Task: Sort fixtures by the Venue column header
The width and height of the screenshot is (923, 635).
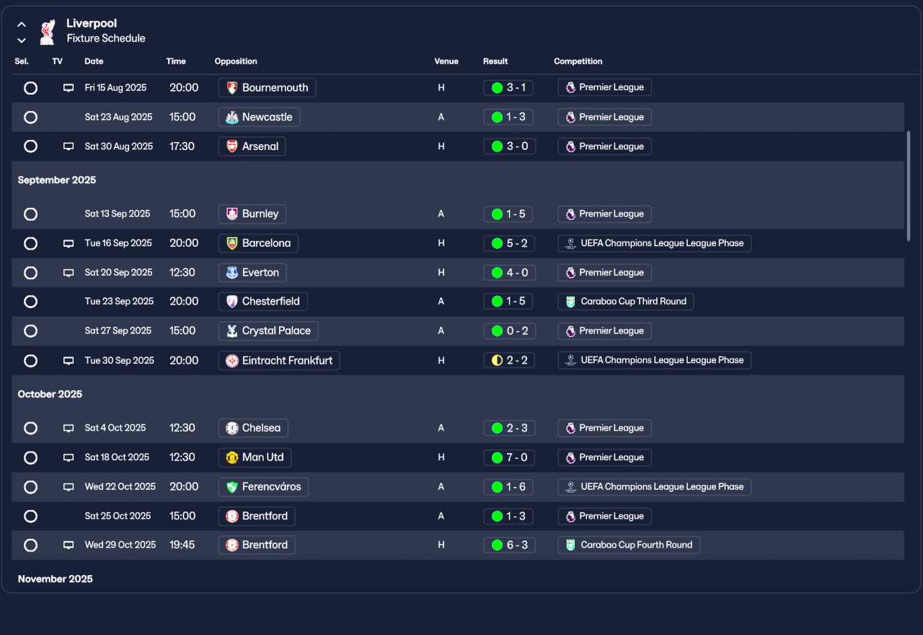Action: 446,61
